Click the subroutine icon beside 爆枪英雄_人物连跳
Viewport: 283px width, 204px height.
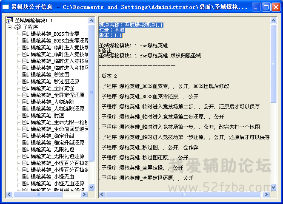26,102
